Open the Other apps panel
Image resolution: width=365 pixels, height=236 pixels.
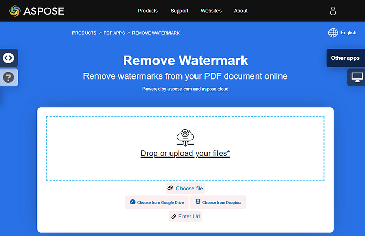click(x=346, y=58)
